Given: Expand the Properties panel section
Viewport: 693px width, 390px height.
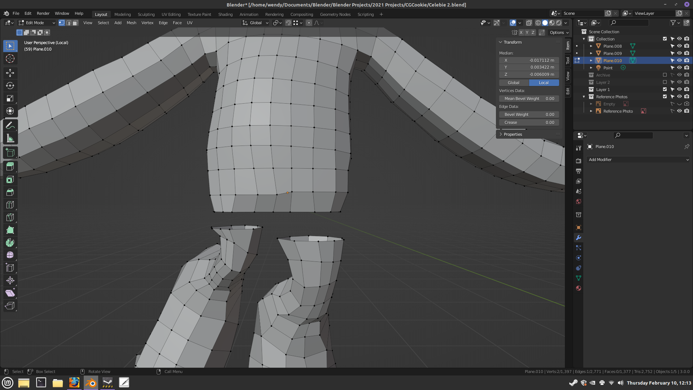Looking at the screenshot, I should [x=513, y=134].
